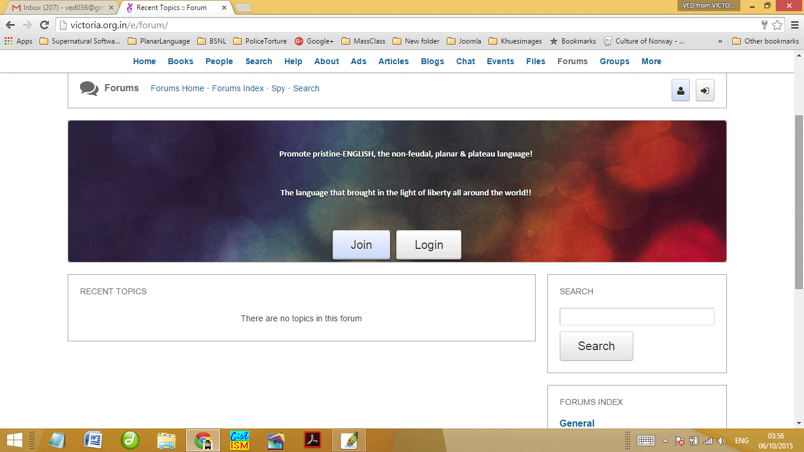Open the ENG input language selector
The width and height of the screenshot is (804, 452).
(x=742, y=440)
